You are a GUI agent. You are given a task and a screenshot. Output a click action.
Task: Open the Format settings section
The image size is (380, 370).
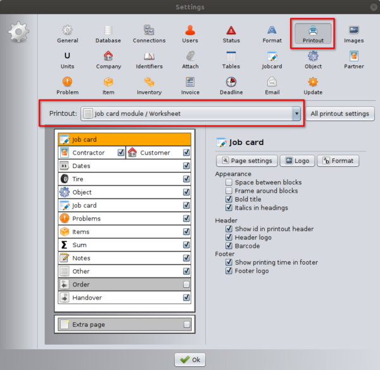[x=272, y=34]
